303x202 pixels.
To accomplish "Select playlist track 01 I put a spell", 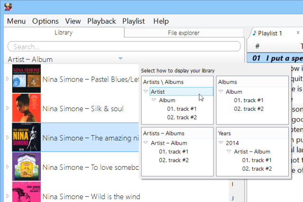I will pos(275,58).
